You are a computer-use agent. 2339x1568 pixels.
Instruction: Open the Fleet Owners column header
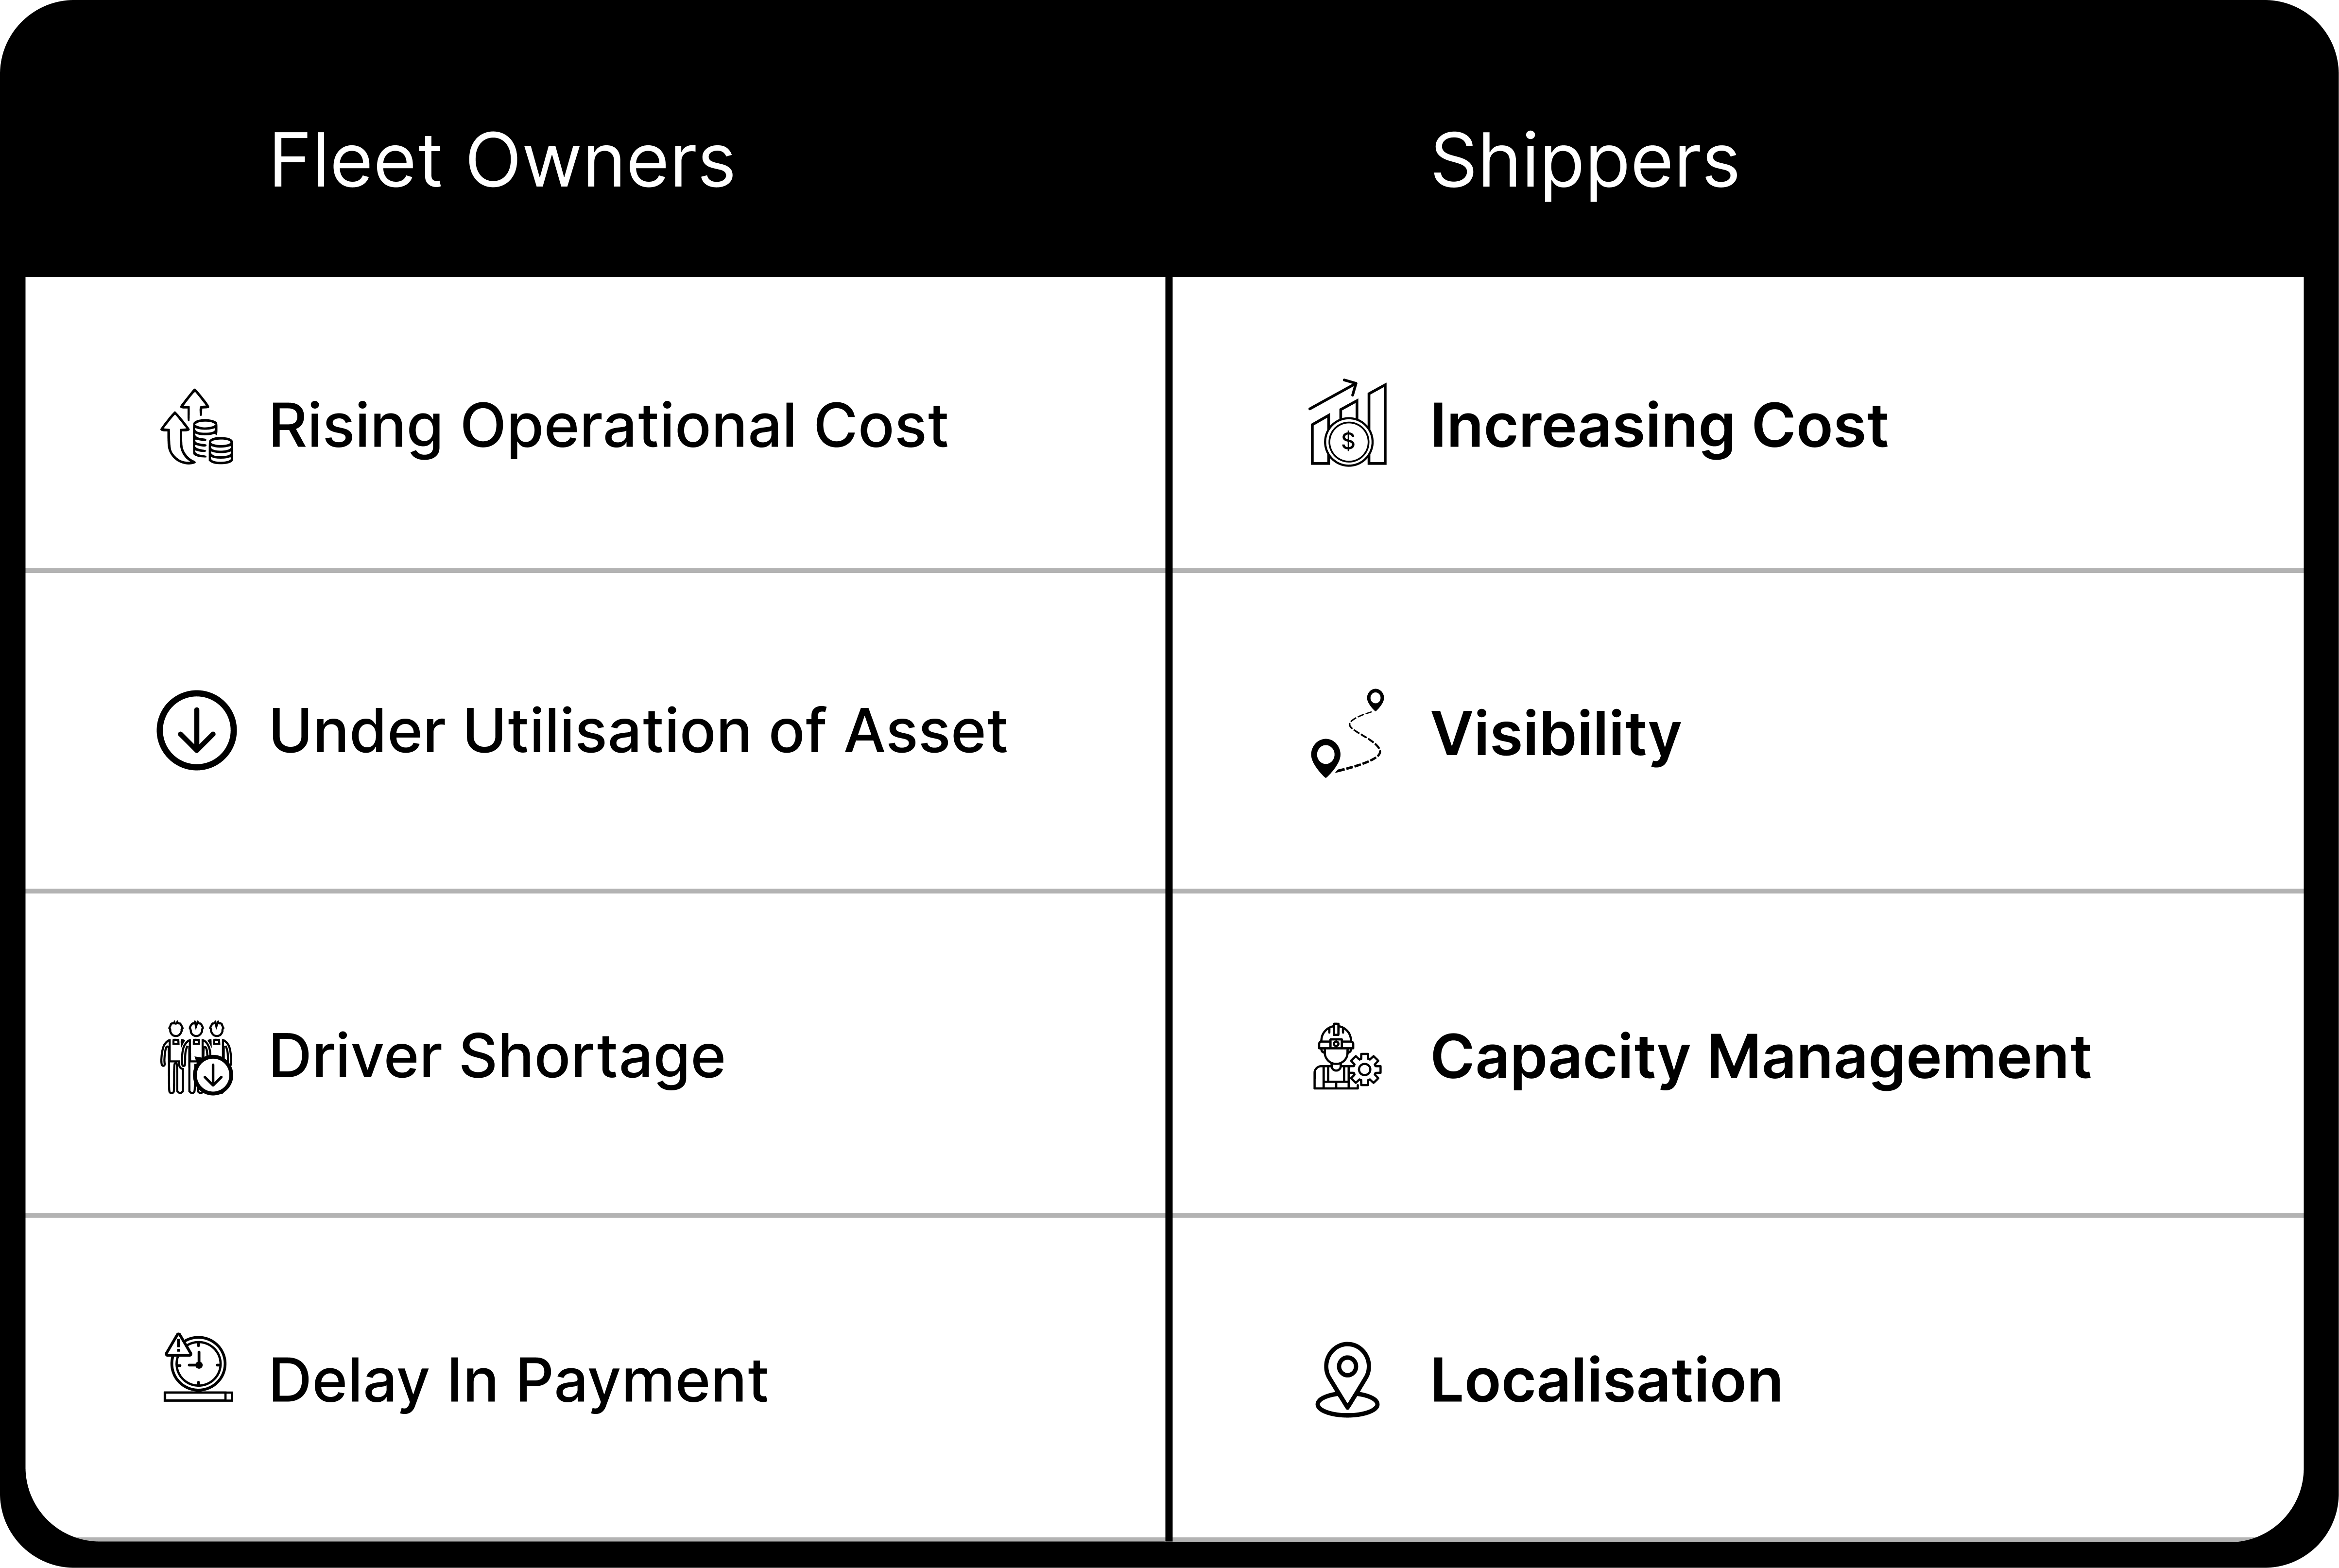tap(502, 160)
